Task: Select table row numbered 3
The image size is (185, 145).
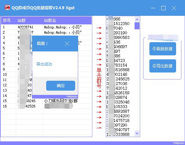Action: [x=46, y=38]
